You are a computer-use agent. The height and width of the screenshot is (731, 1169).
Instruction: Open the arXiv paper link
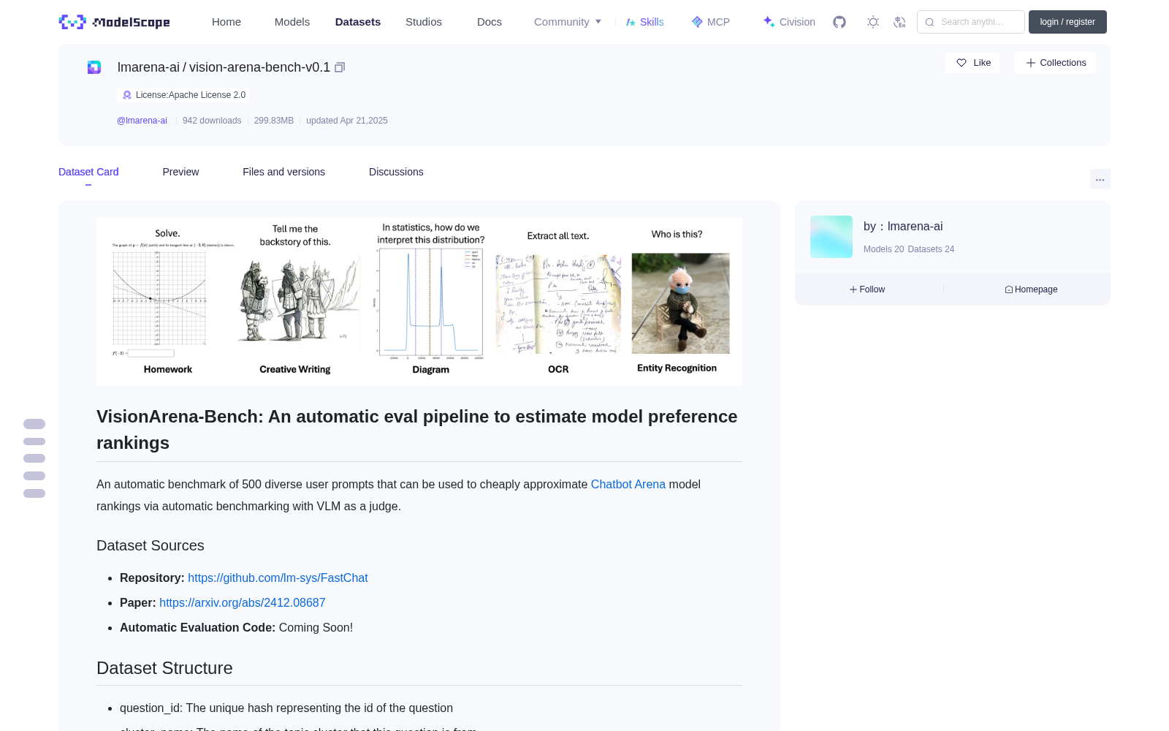click(243, 602)
